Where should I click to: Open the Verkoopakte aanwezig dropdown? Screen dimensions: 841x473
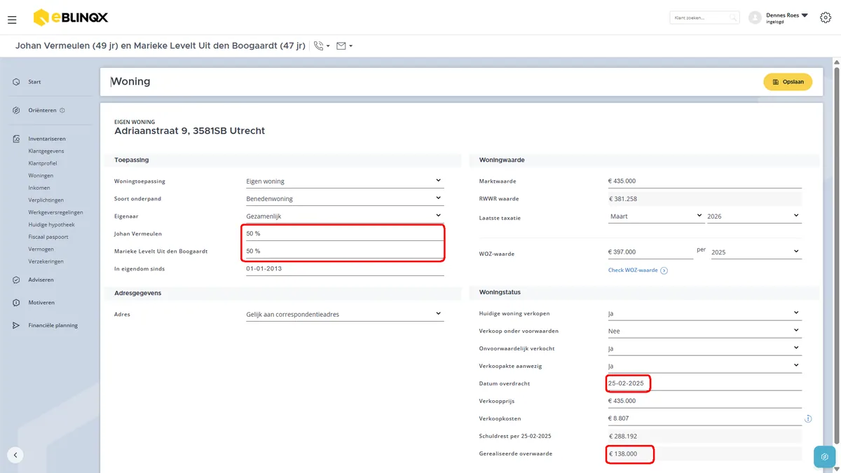(x=704, y=366)
